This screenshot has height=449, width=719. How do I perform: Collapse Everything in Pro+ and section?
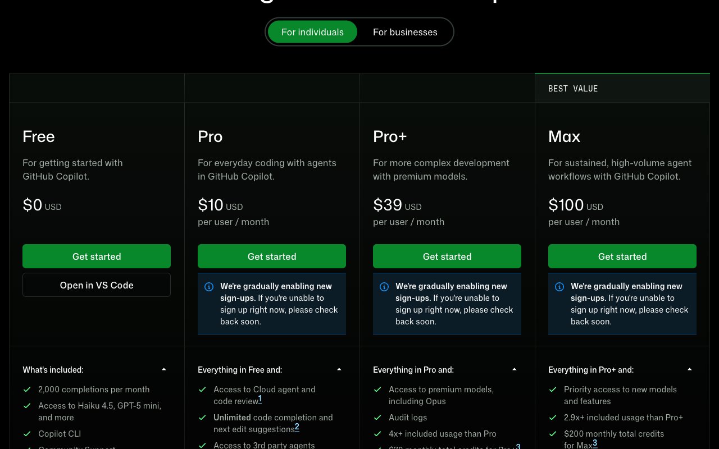pos(690,369)
